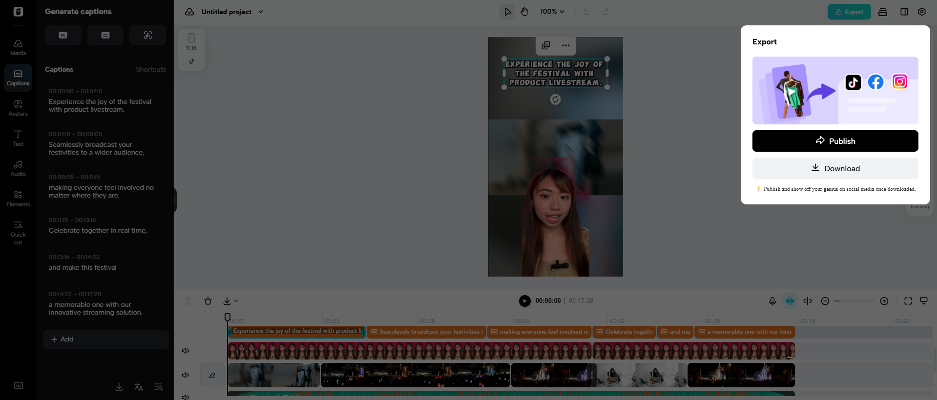Click the cloud save status icon
The image size is (937, 400).
tap(189, 12)
